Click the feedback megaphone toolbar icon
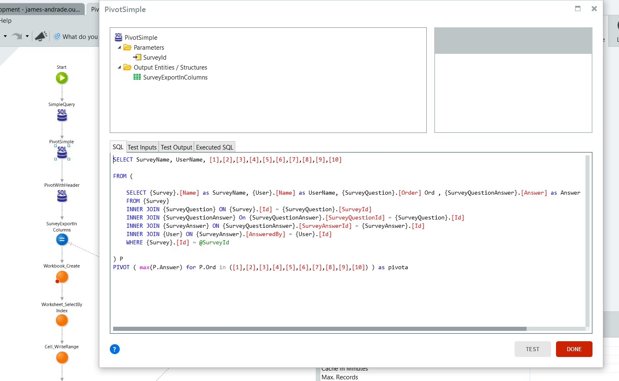The height and width of the screenshot is (381, 619). [x=41, y=36]
